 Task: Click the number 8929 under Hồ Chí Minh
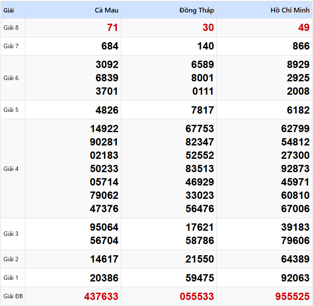point(298,65)
